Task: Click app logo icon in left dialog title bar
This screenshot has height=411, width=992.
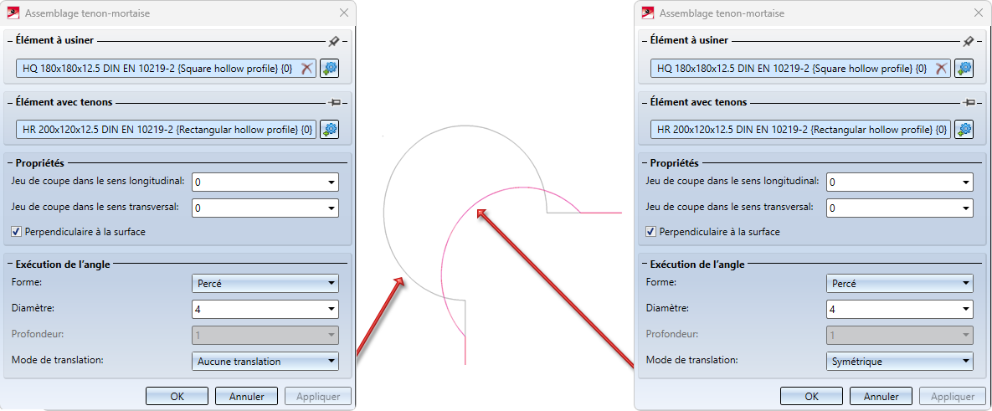Action: [x=13, y=13]
